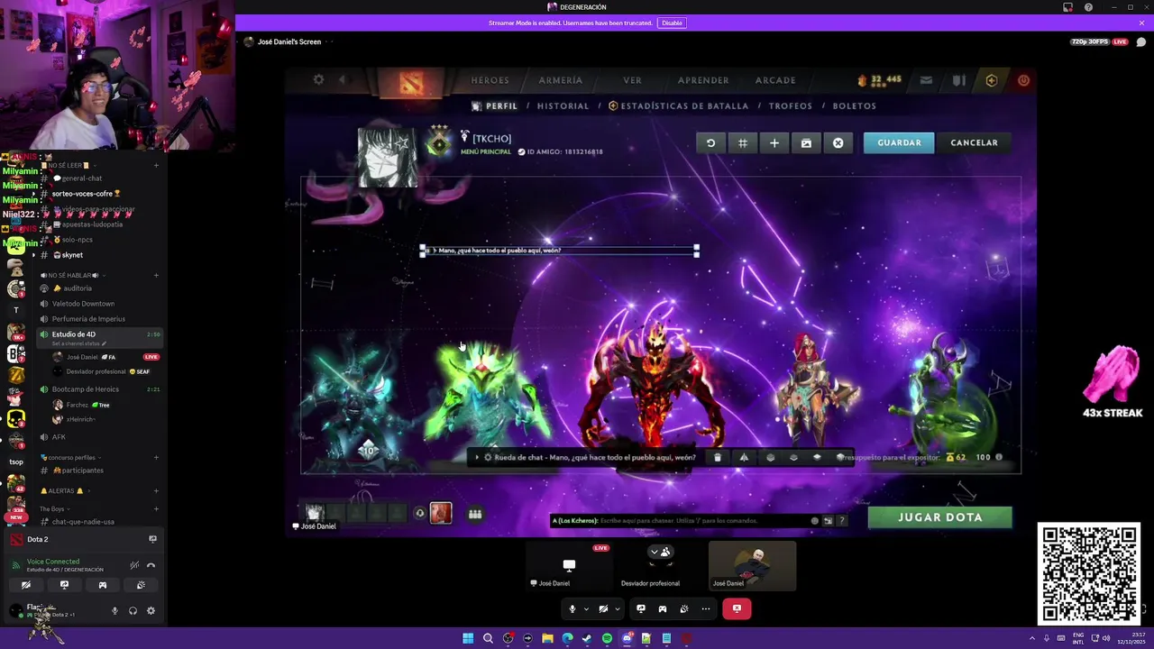Open VER tab
This screenshot has height=649, width=1154.
tap(632, 80)
